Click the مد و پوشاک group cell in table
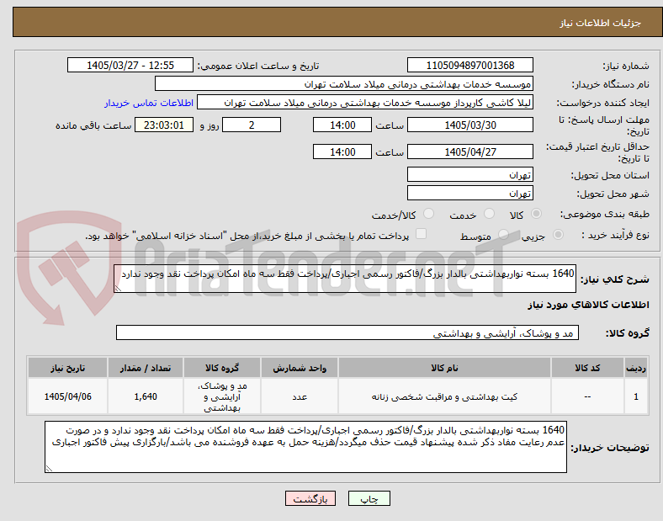663x521 pixels. (222, 396)
